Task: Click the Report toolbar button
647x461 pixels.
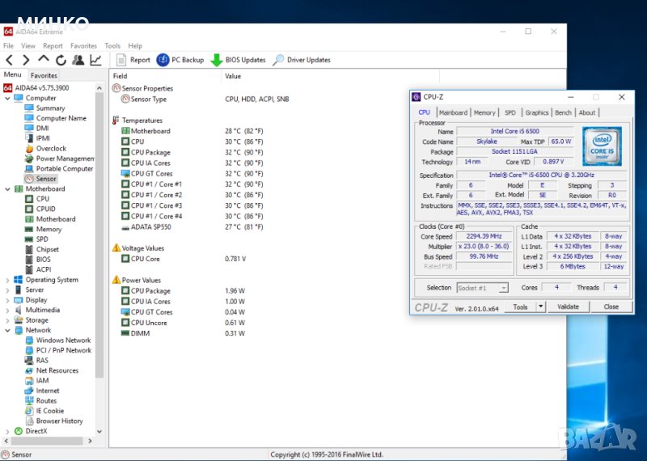Action: pyautogui.click(x=133, y=60)
